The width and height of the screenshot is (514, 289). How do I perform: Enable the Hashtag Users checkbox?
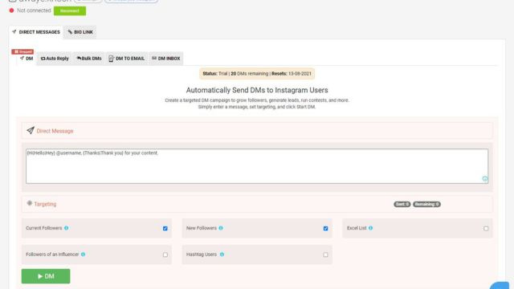(325, 254)
